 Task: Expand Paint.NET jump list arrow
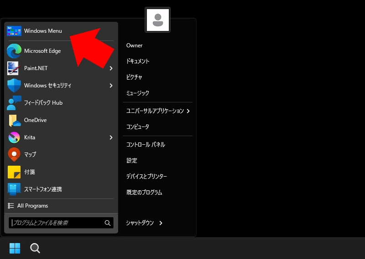click(111, 68)
